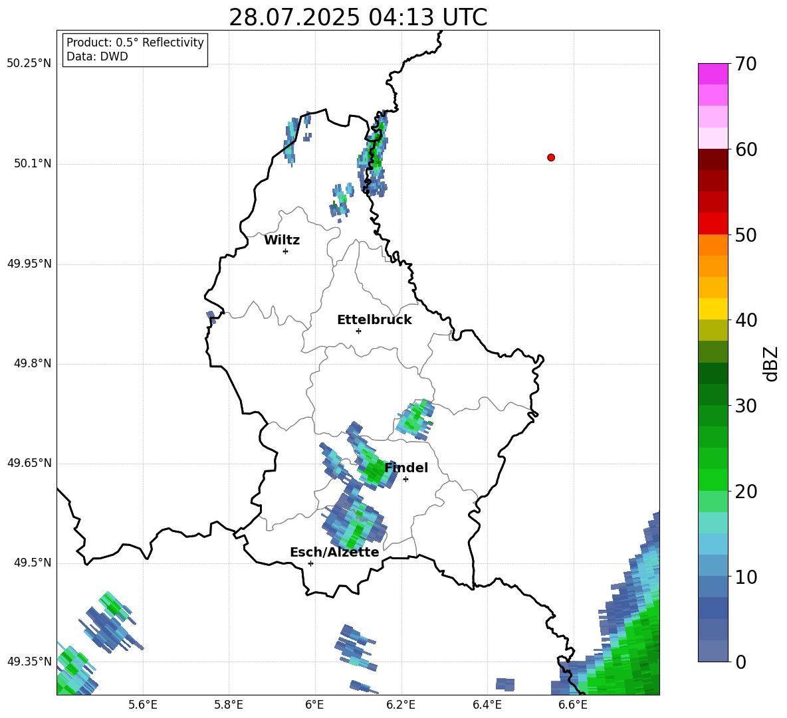787x718 pixels.
Task: Click the Data: DWD text
Action: coord(97,56)
